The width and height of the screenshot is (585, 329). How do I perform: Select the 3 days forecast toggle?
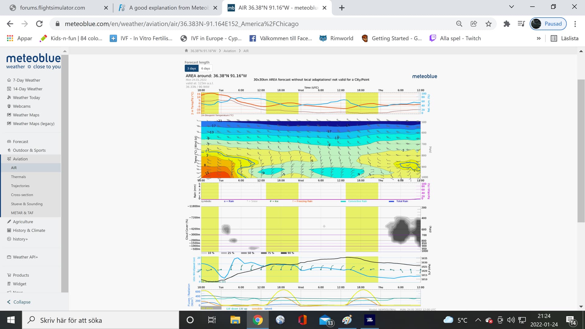pyautogui.click(x=191, y=68)
